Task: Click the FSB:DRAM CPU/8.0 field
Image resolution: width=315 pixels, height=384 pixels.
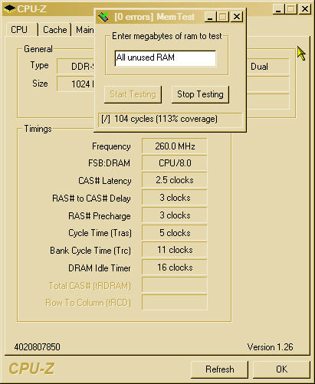Action: coord(175,163)
